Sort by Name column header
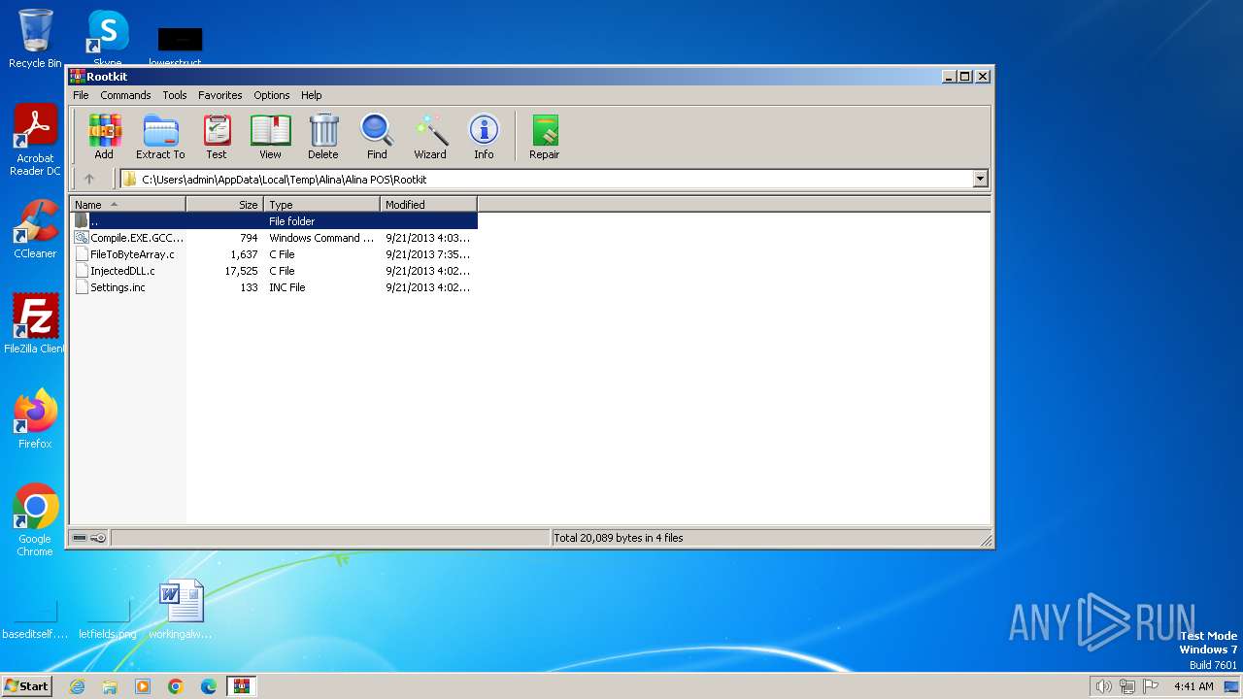This screenshot has height=699, width=1243. tap(127, 205)
